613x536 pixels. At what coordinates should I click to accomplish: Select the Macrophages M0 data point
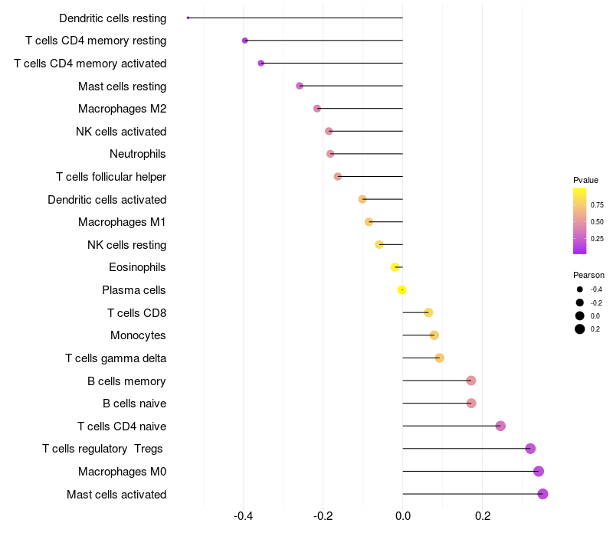[x=539, y=472]
